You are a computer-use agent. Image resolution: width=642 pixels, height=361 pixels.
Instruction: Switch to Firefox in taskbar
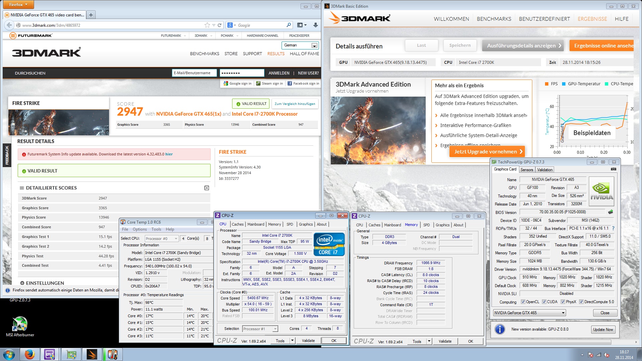click(30, 354)
